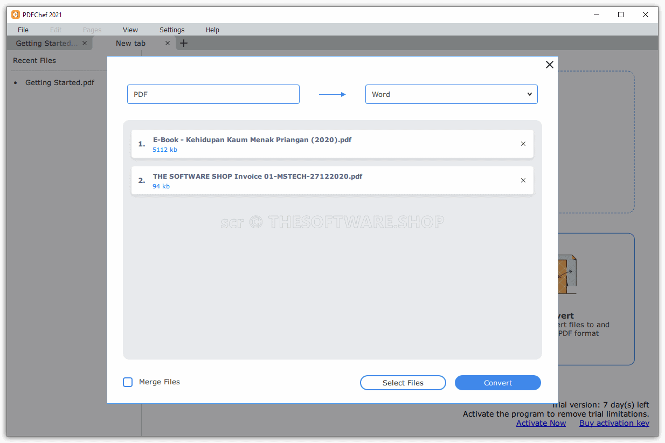The width and height of the screenshot is (665, 443).
Task: Remove the E-Book Kehidupan Kaum Menak file
Action: (523, 144)
